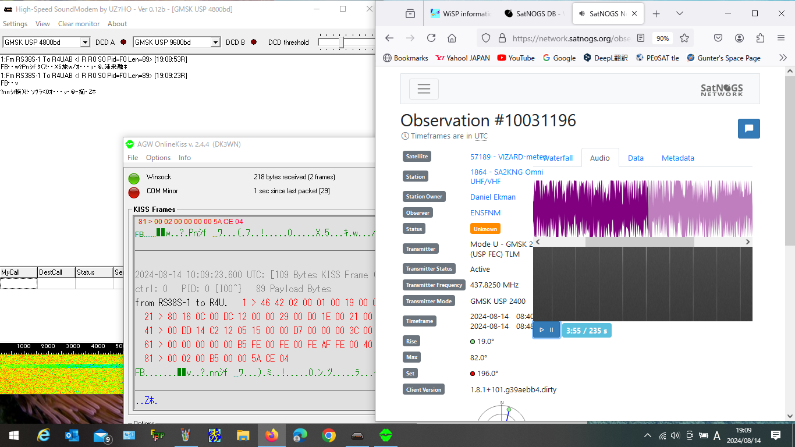Image resolution: width=795 pixels, height=447 pixels.
Task: Open the observation discussion chat button
Action: tap(749, 129)
